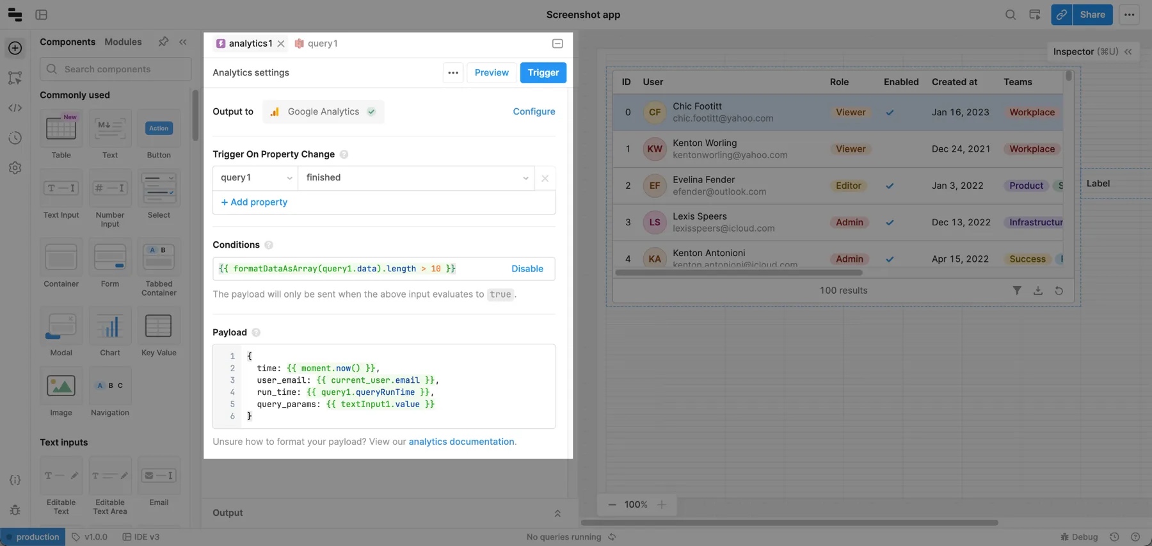
Task: Click the Preview button
Action: [x=492, y=72]
